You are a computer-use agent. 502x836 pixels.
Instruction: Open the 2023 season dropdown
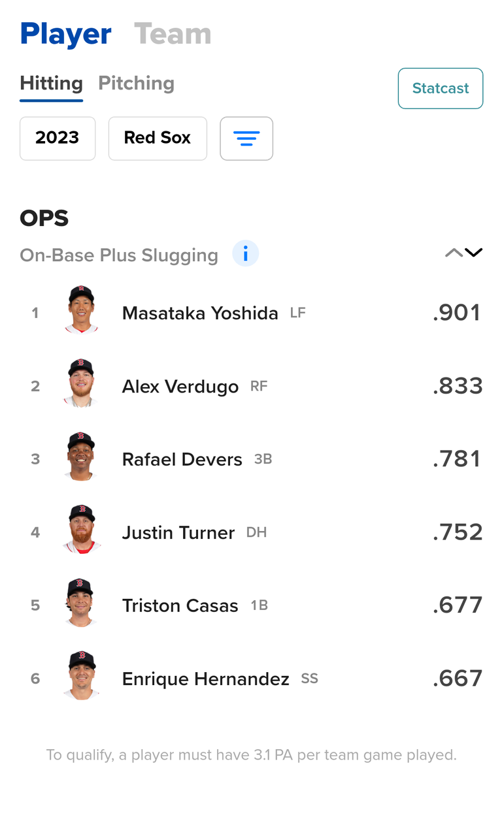coord(58,138)
